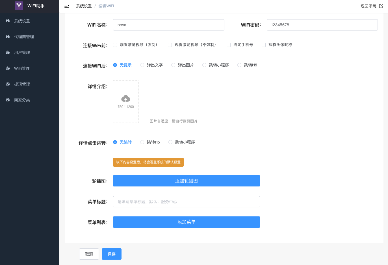Click the 详情点击跳转 field label

tap(93, 143)
